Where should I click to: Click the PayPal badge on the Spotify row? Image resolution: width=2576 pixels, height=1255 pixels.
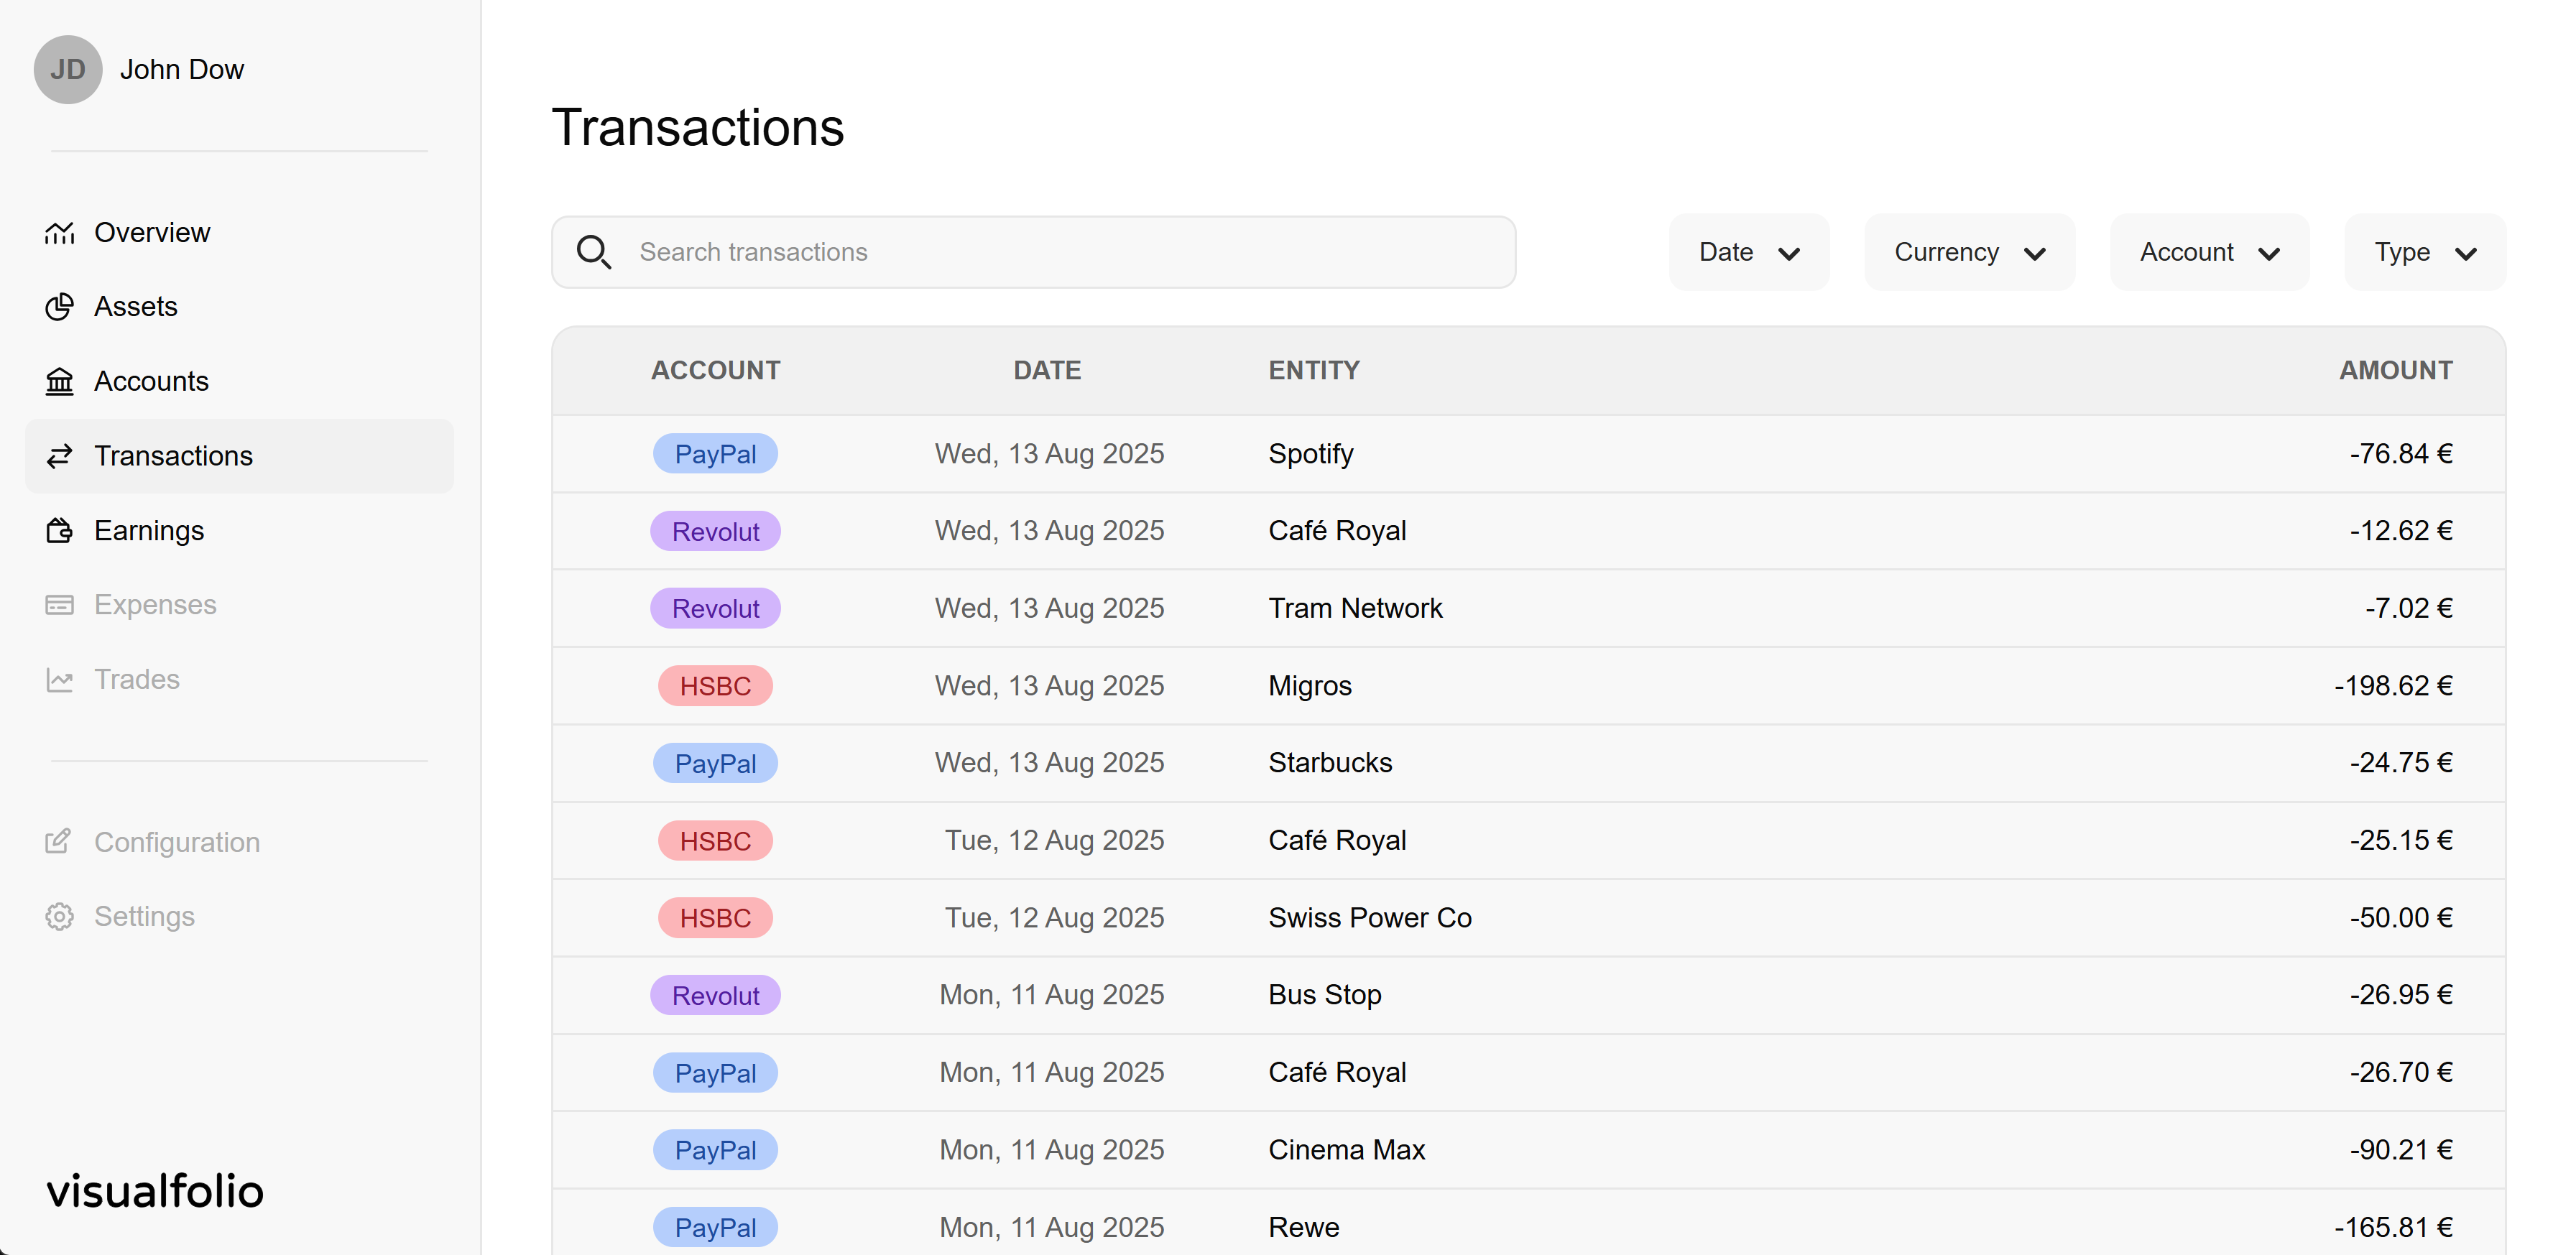715,453
